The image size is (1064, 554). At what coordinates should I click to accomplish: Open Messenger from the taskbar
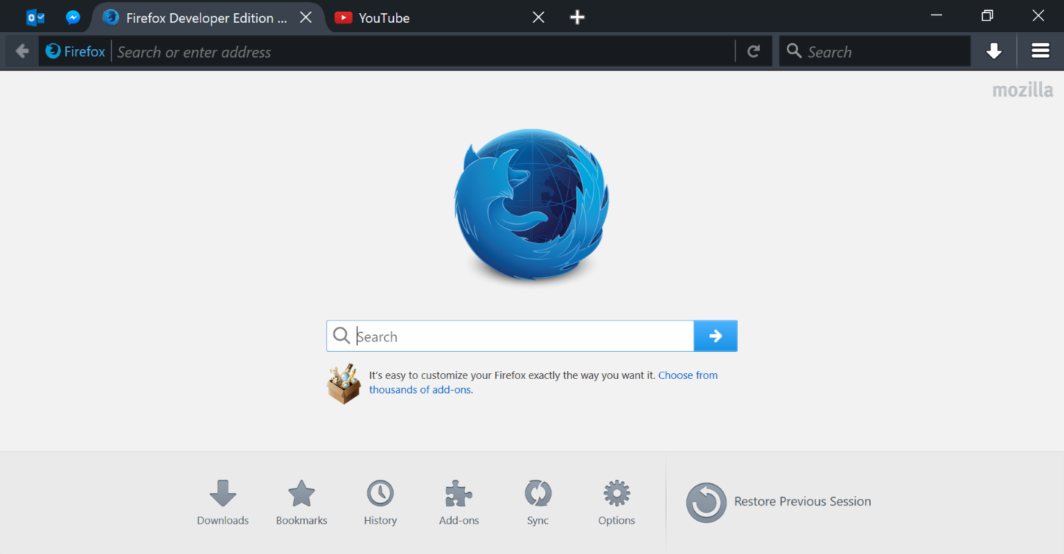coord(72,17)
